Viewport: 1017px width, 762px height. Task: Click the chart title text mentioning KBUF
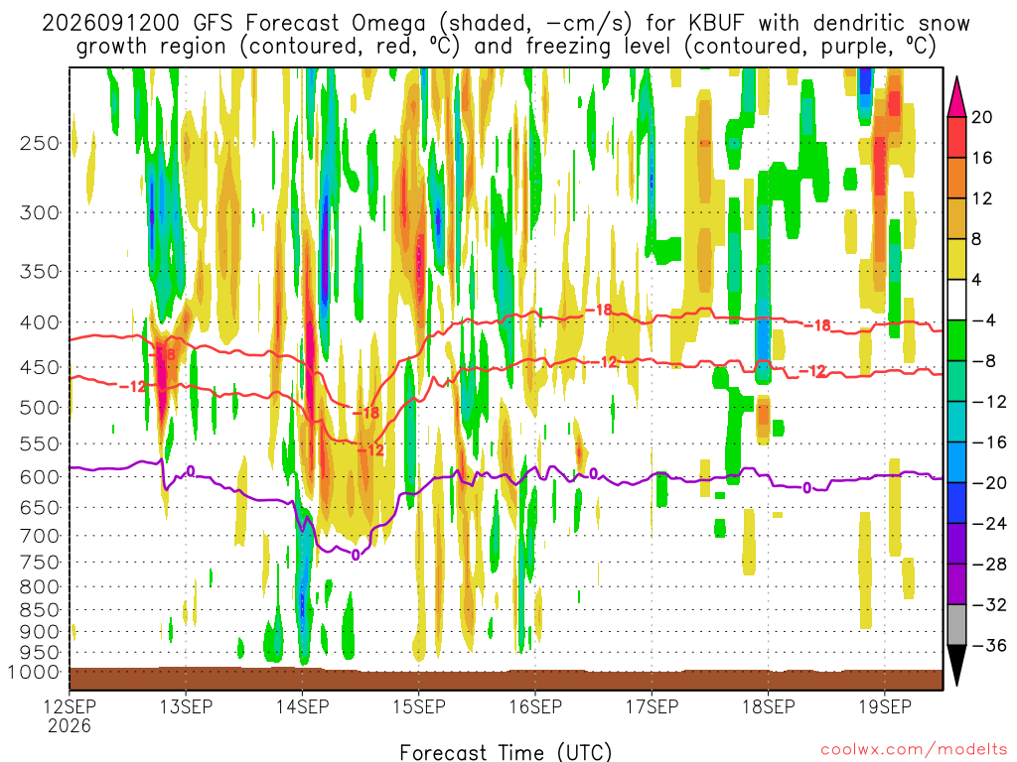pyautogui.click(x=506, y=35)
